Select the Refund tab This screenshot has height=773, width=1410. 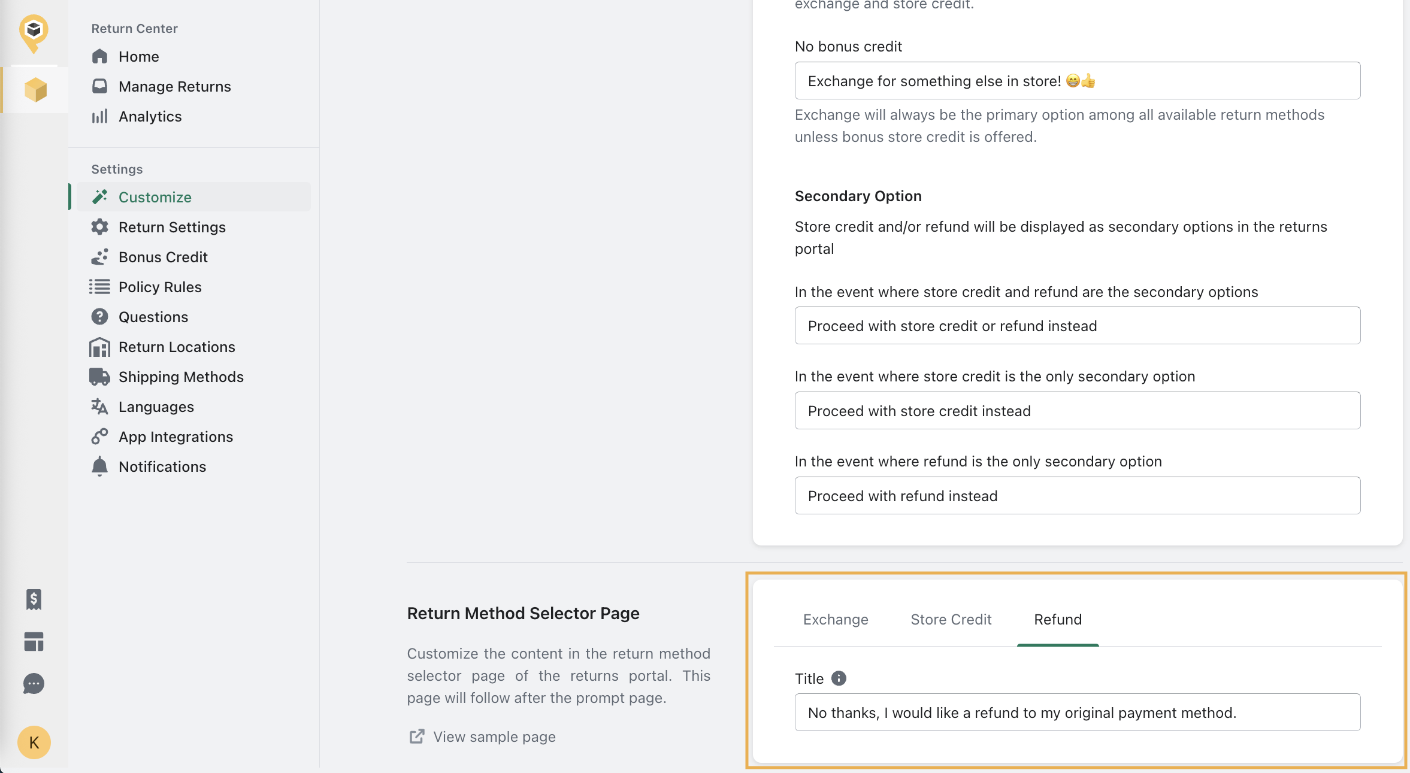tap(1058, 620)
